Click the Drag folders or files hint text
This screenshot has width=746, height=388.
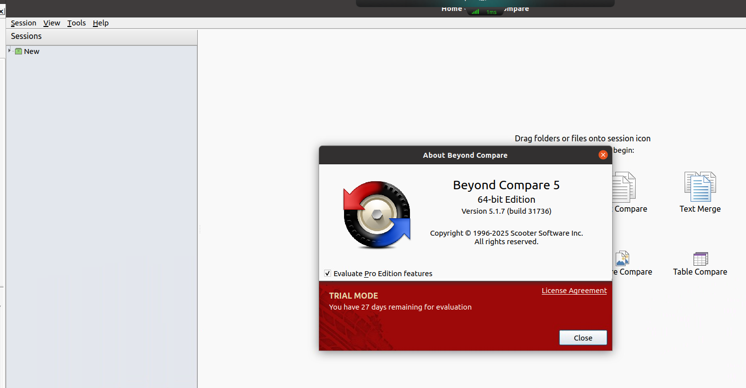pyautogui.click(x=583, y=138)
